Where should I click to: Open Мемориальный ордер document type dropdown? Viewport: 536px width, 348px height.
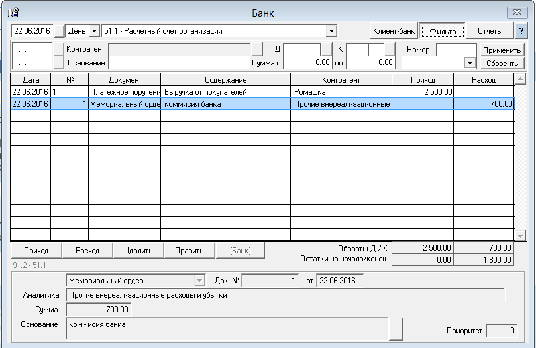click(x=199, y=281)
